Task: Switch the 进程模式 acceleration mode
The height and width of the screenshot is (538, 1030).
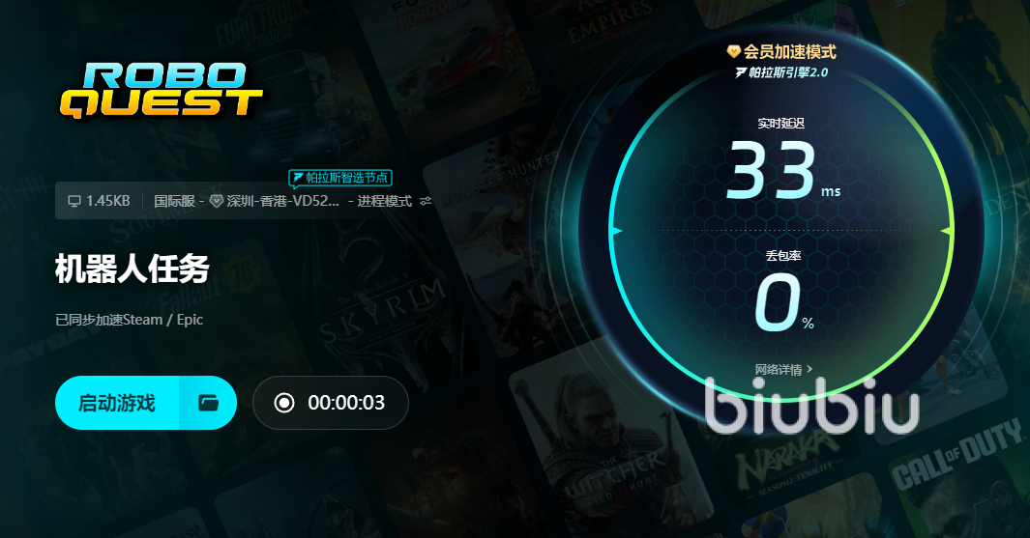Action: pyautogui.click(x=384, y=202)
